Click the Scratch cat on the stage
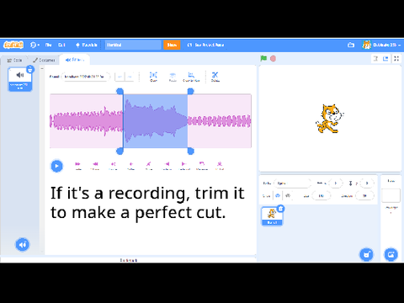 pos(330,119)
